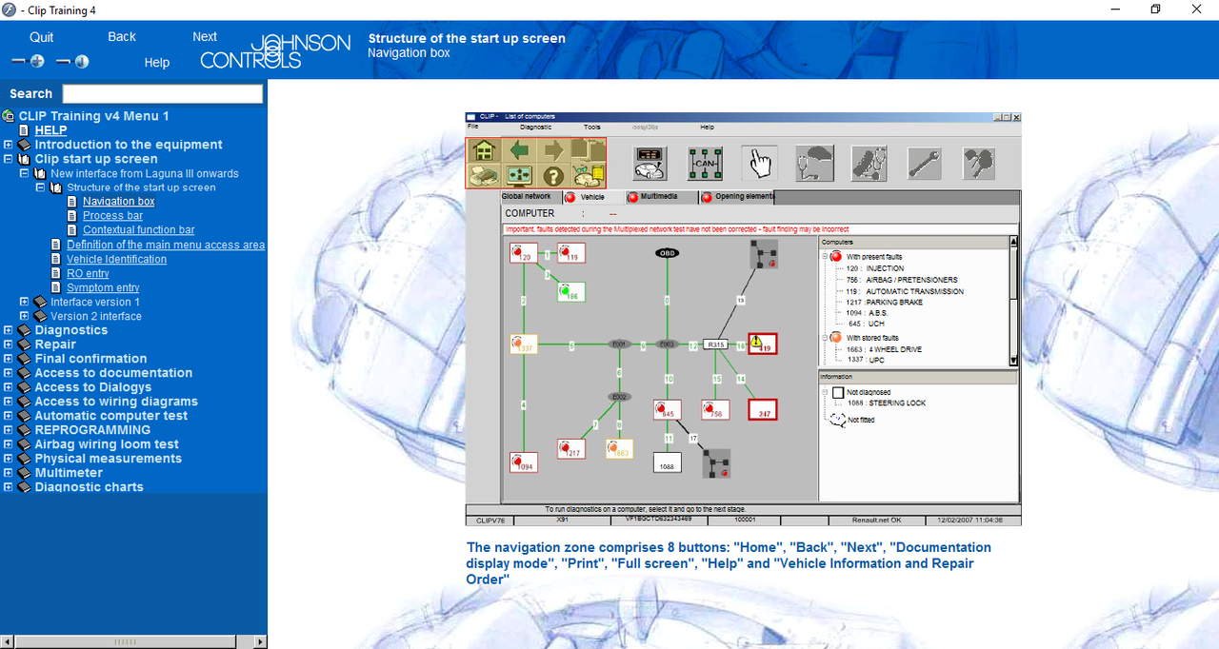Screen dimensions: 1219x649
Task: Click the CLIP Training v4 Menu root icon
Action: pos(8,116)
